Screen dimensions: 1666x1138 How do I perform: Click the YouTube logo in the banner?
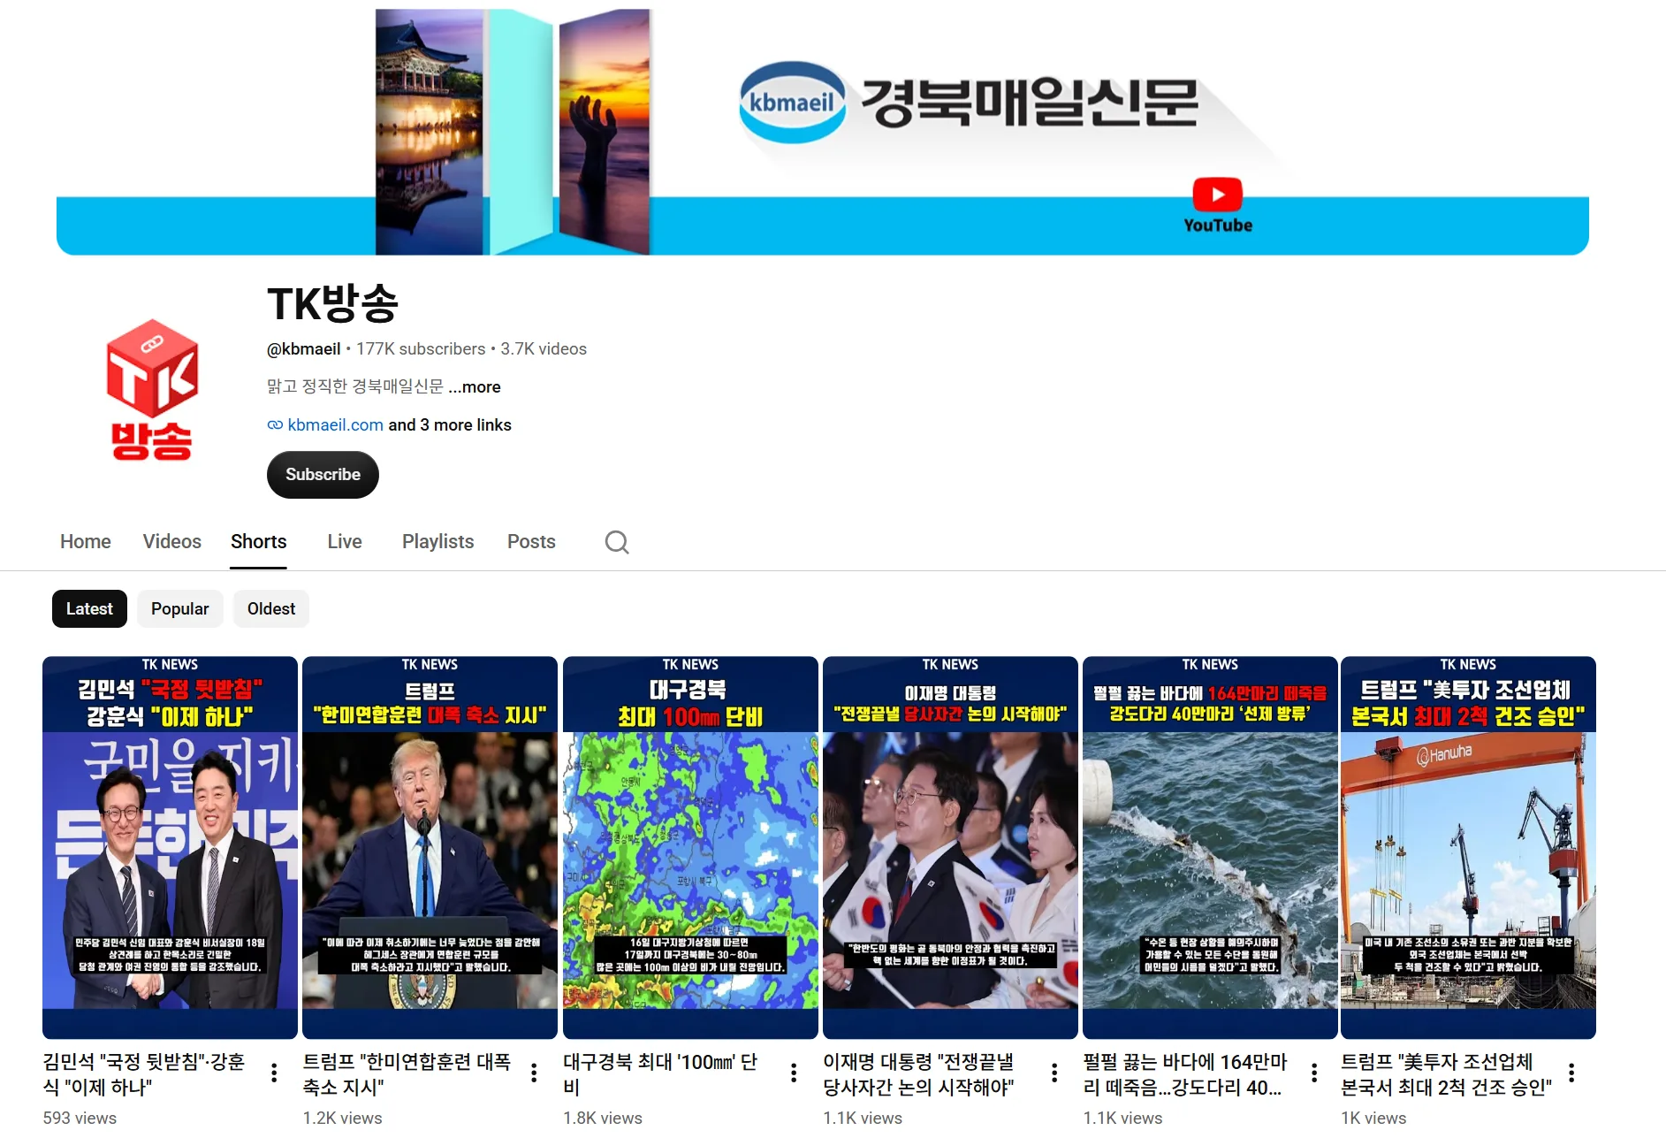coord(1217,205)
